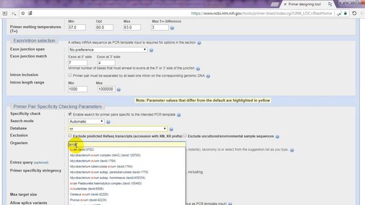Screen dimensions: 365x205
Task: Click Intron length Max field
Action: [x=106, y=89]
